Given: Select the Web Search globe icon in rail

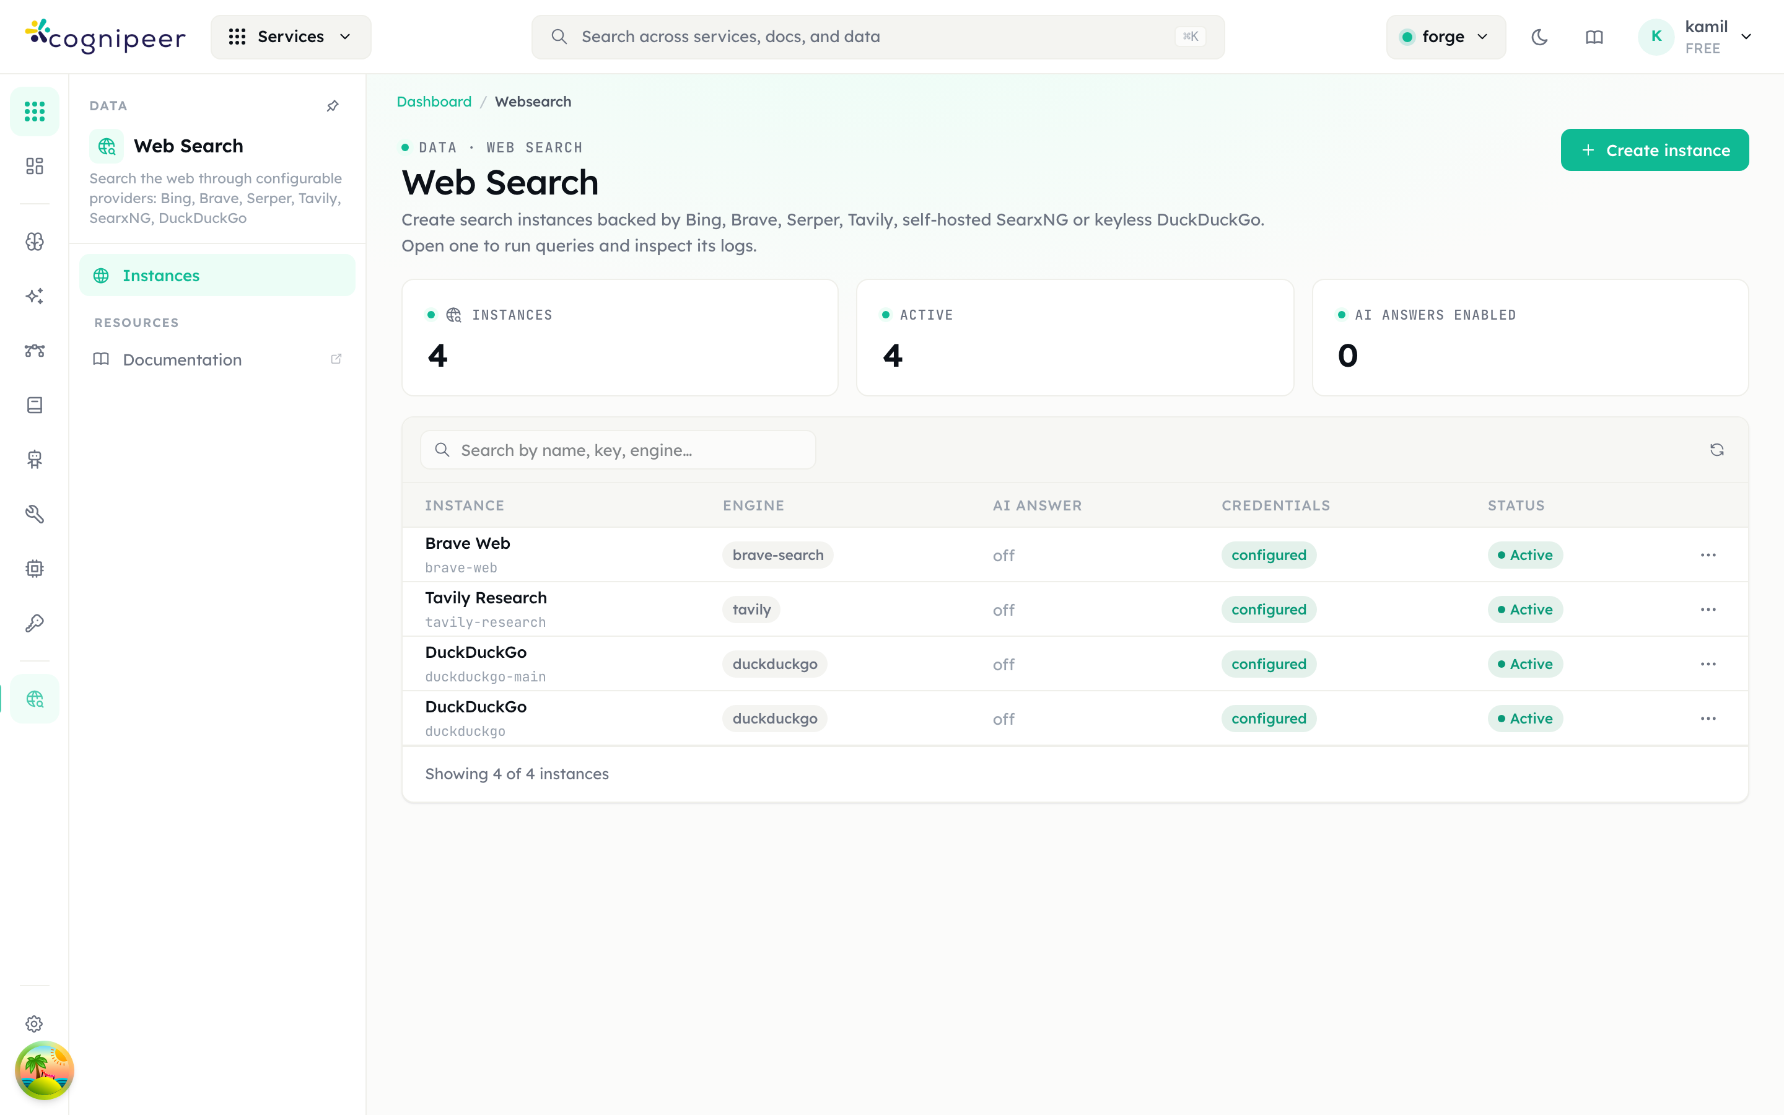Looking at the screenshot, I should [x=35, y=699].
